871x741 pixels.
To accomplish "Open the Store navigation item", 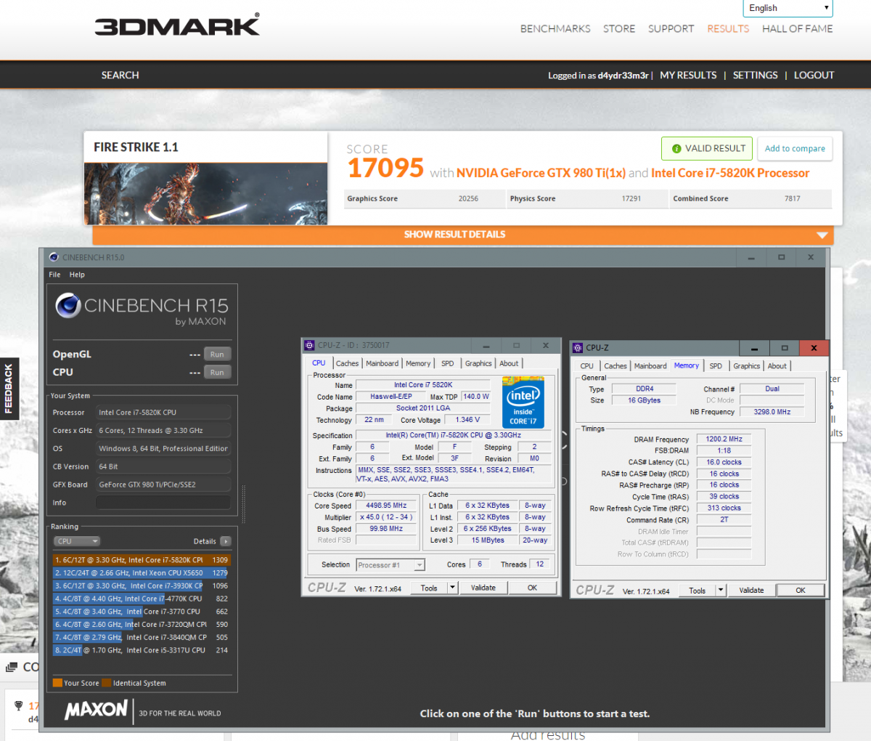I will coord(619,29).
